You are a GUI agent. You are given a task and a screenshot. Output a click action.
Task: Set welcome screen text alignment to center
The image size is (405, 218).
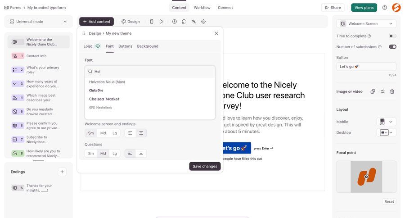point(141,133)
